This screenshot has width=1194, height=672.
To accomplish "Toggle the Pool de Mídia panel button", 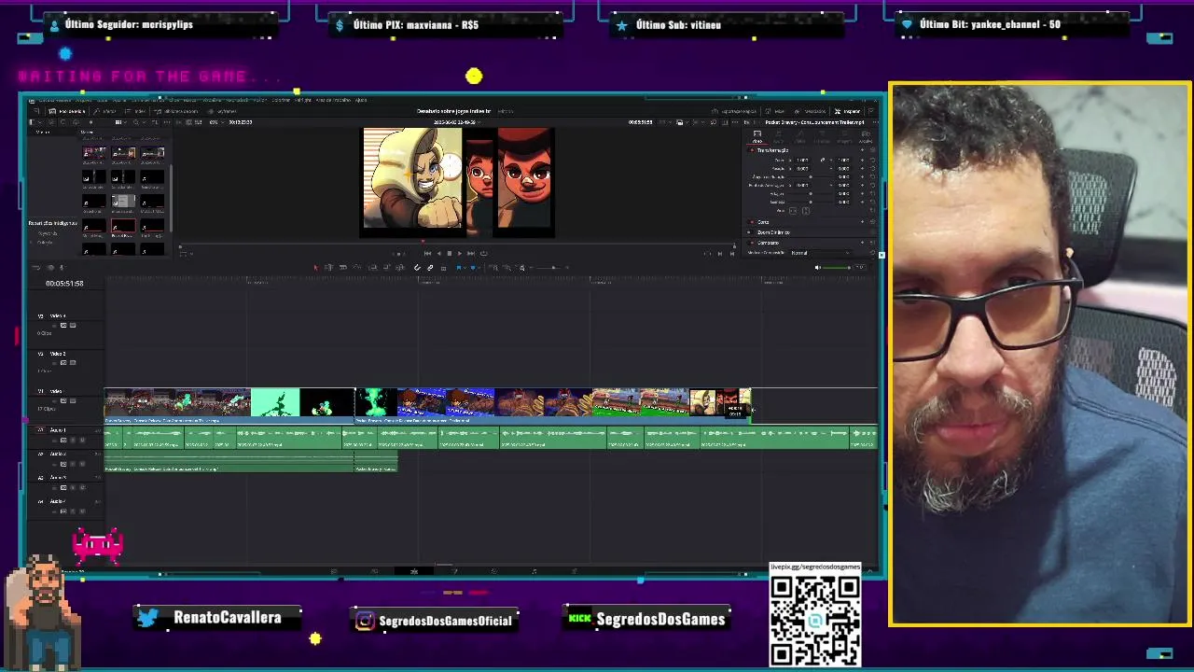I will (66, 111).
